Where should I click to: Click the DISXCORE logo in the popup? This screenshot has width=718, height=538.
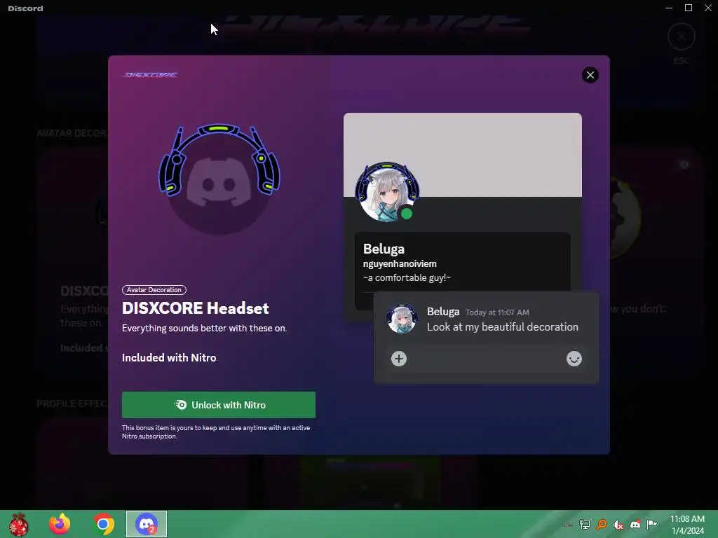(x=151, y=74)
